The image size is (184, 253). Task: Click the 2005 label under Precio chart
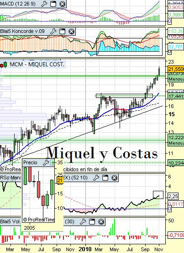(x=30, y=228)
